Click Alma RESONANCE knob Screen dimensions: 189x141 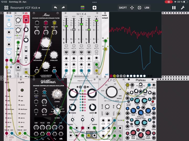pos(38,55)
